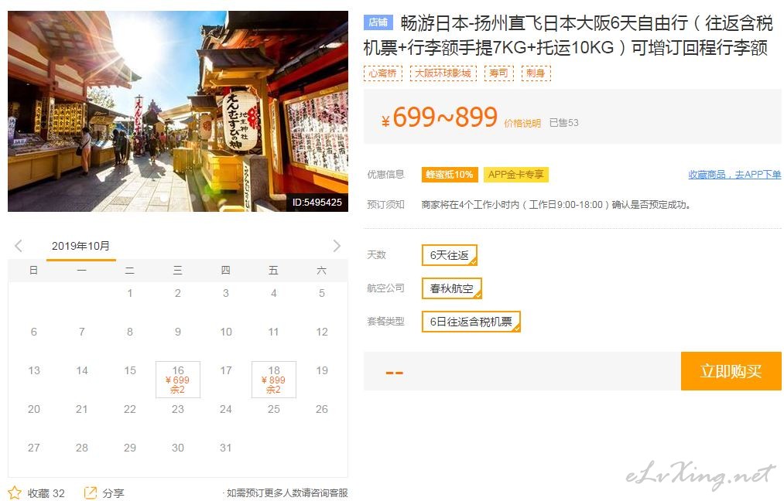Click calendar date 12
784x501 pixels.
[x=322, y=332]
